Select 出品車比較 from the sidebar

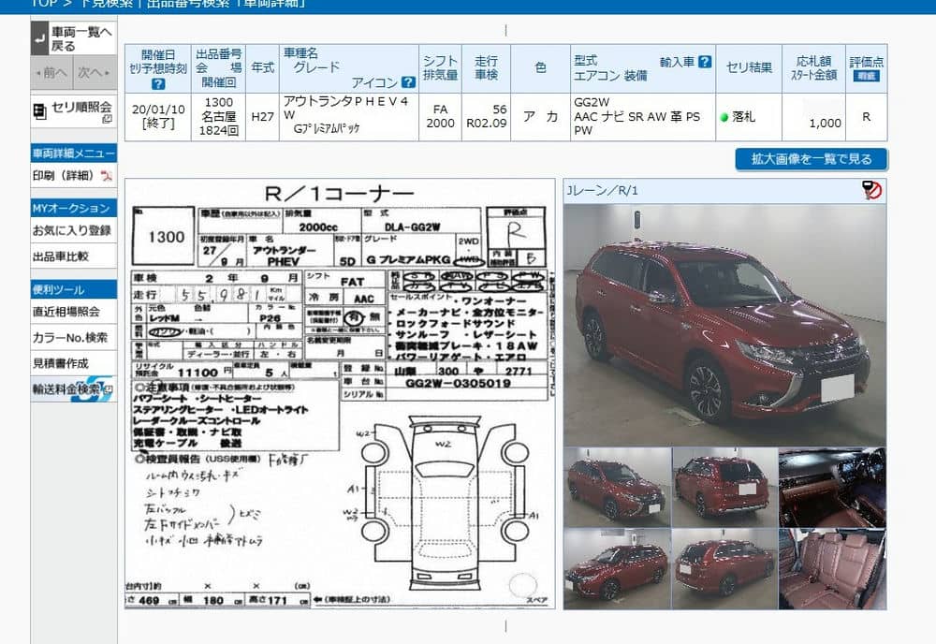[61, 256]
